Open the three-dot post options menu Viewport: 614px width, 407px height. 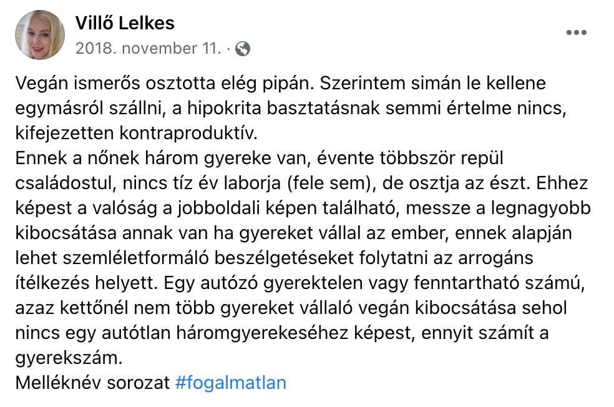point(576,33)
